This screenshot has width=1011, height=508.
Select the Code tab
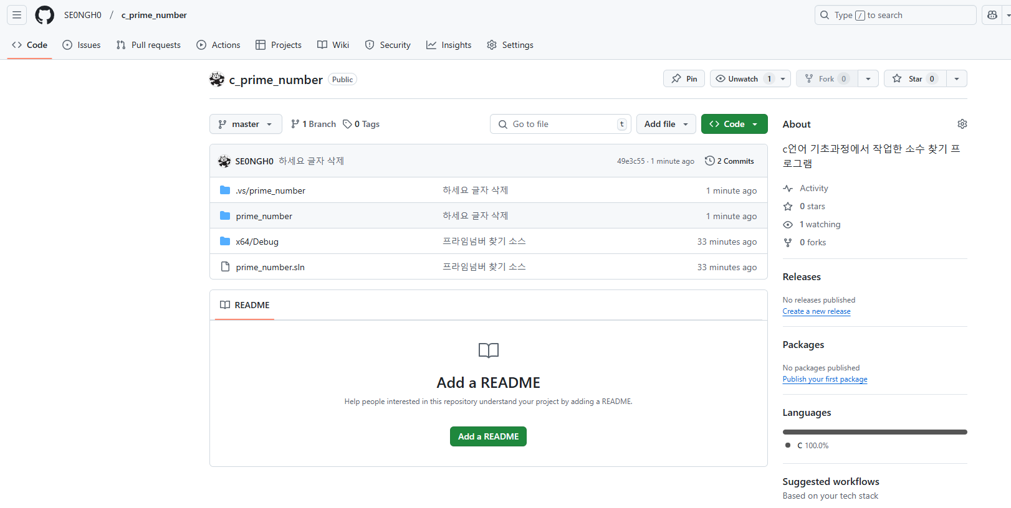click(29, 45)
